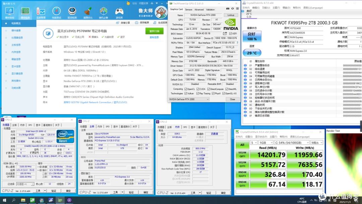Image resolution: width=362 pixels, height=204 pixels.
Task: Toggle DirectCompute checkbox in GPU-Z
Action: pyautogui.click(x=208, y=89)
